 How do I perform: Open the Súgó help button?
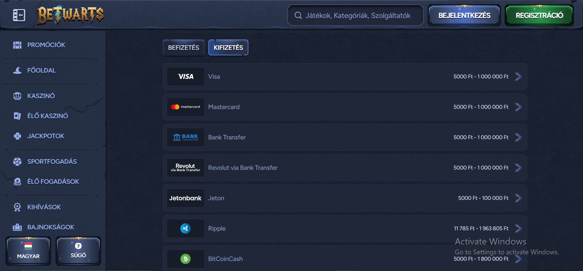78,251
